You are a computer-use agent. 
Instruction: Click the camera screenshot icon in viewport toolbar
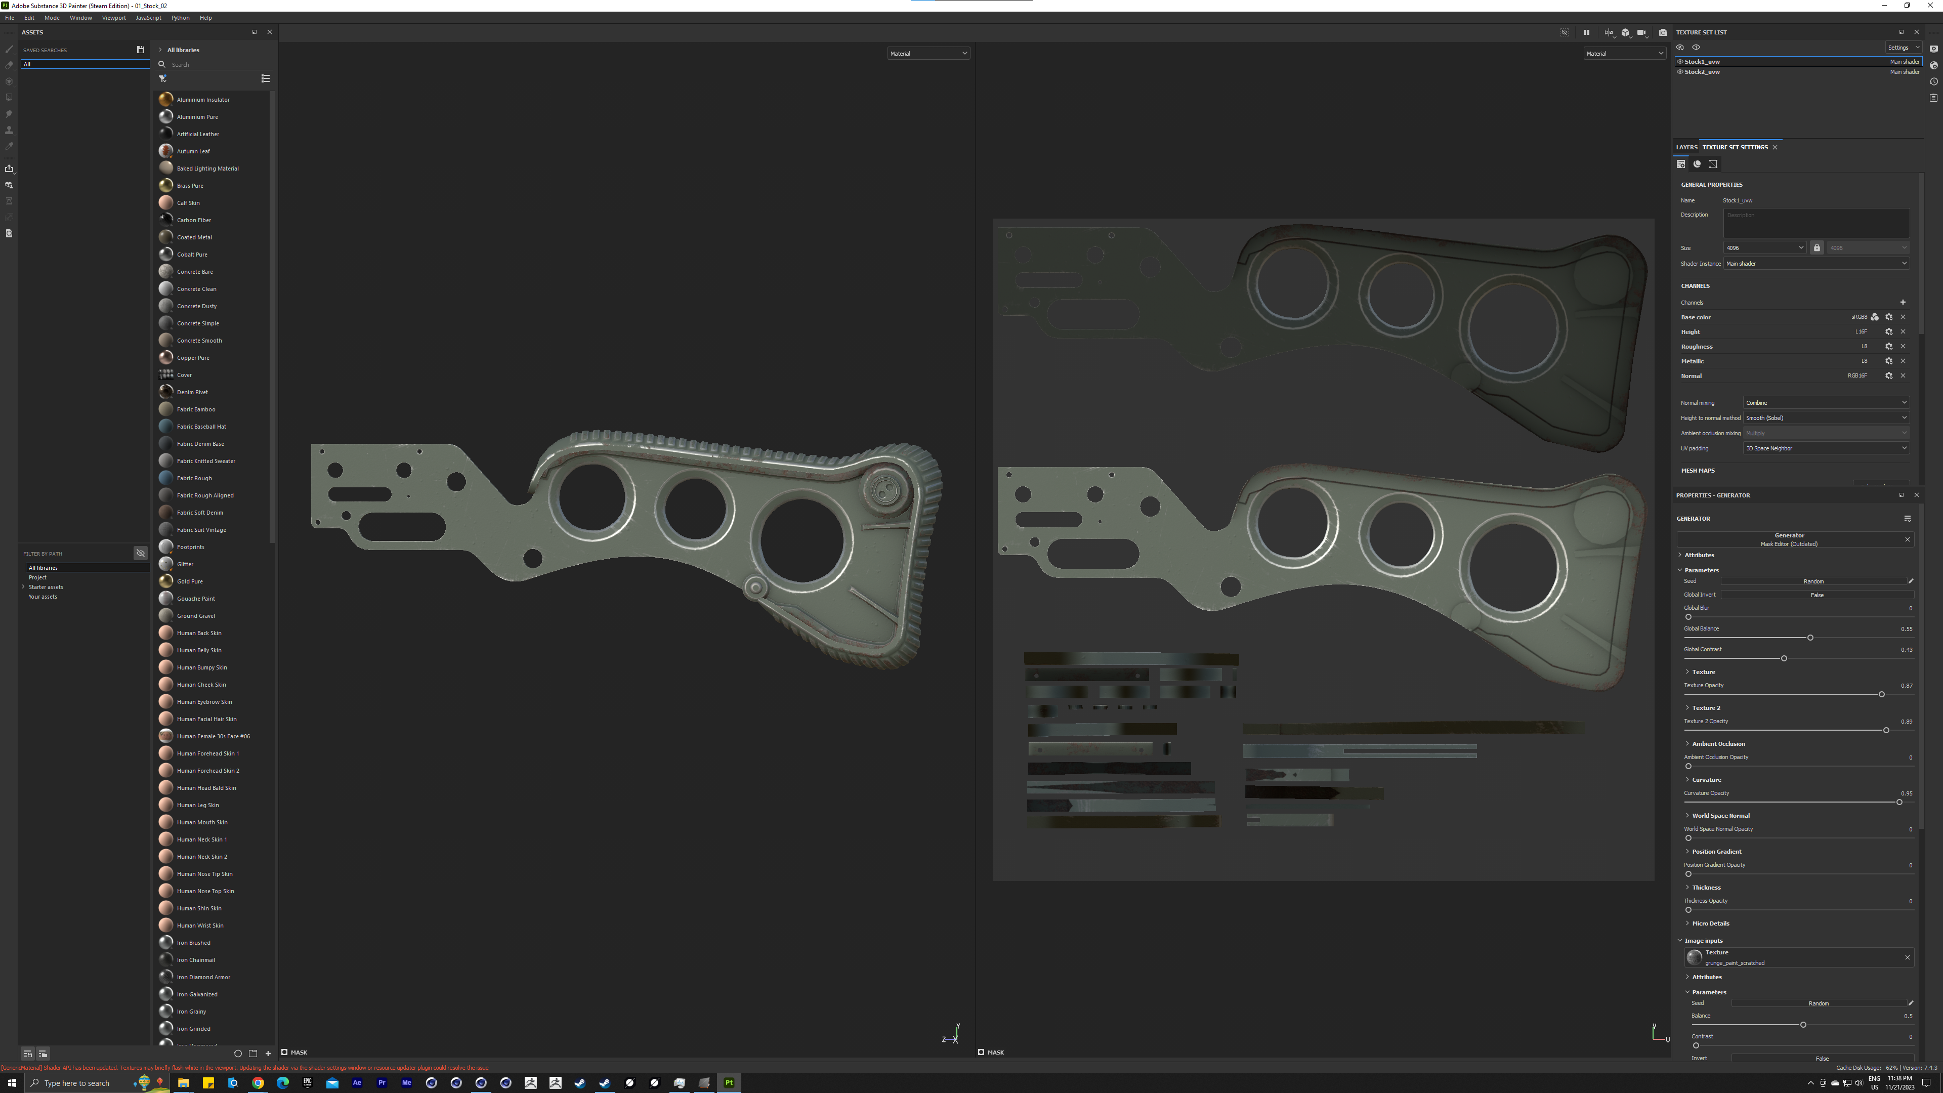click(x=1662, y=32)
